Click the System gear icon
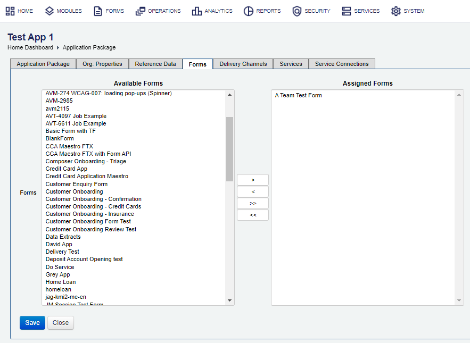 395,11
